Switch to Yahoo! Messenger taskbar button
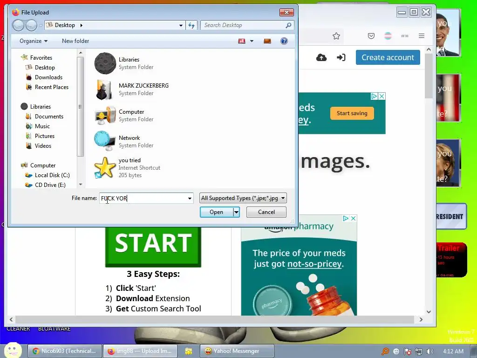 click(x=236, y=351)
